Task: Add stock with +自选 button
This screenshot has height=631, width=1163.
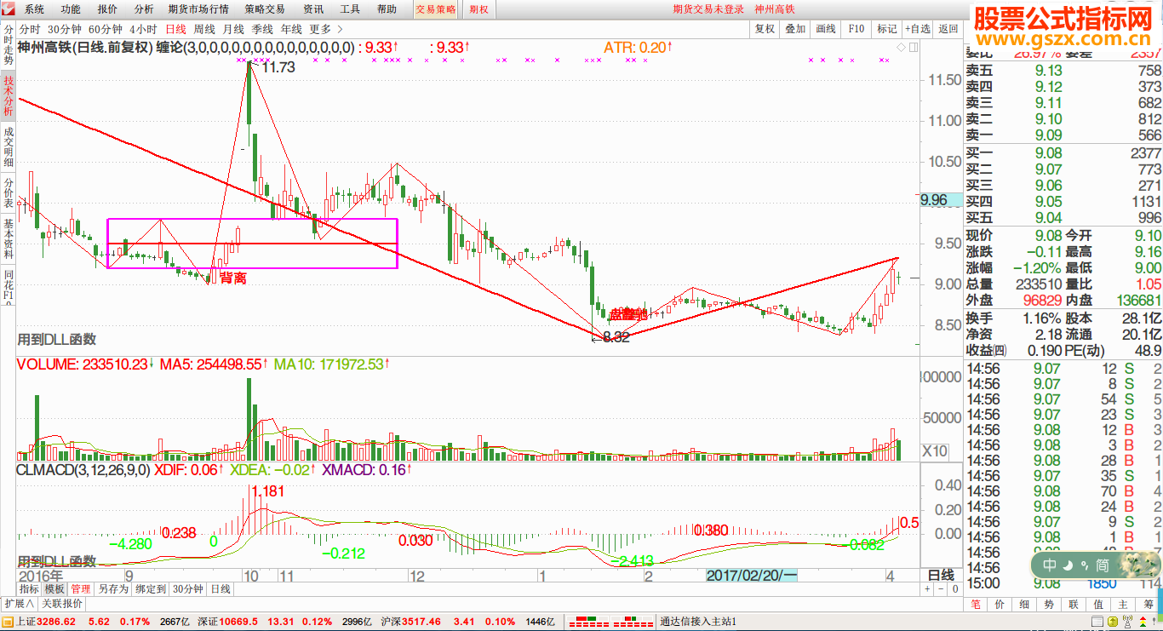Action: [x=918, y=29]
